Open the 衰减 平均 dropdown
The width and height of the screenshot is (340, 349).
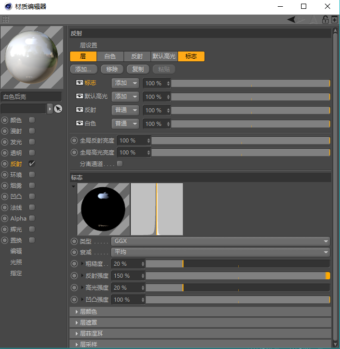221,252
